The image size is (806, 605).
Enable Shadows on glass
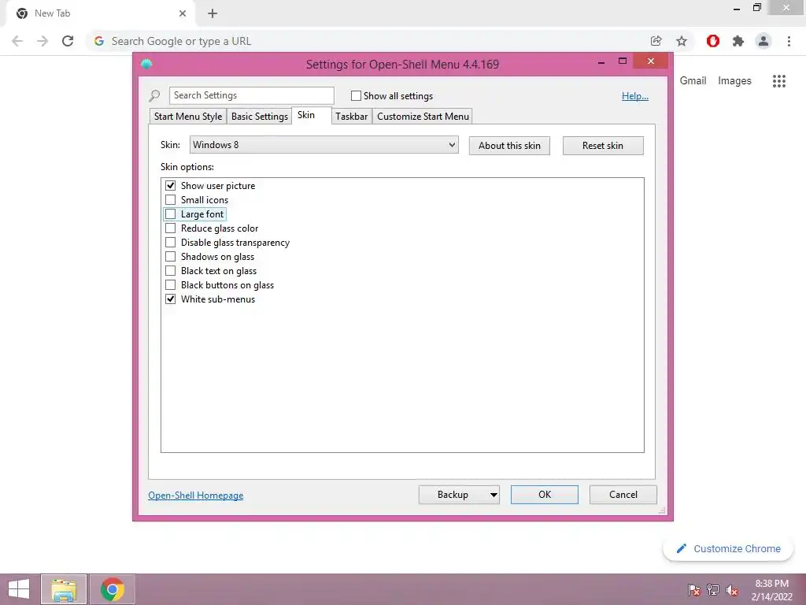pyautogui.click(x=170, y=256)
